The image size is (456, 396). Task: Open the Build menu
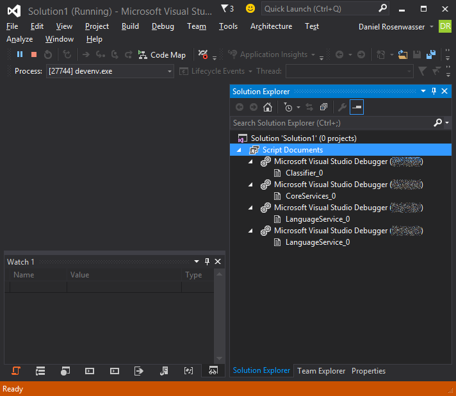(x=130, y=26)
